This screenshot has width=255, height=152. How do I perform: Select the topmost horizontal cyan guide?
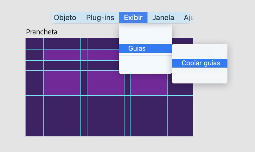34,49
